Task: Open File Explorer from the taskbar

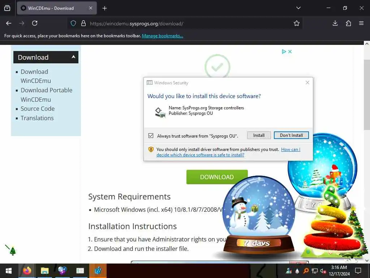Action: (x=44, y=271)
